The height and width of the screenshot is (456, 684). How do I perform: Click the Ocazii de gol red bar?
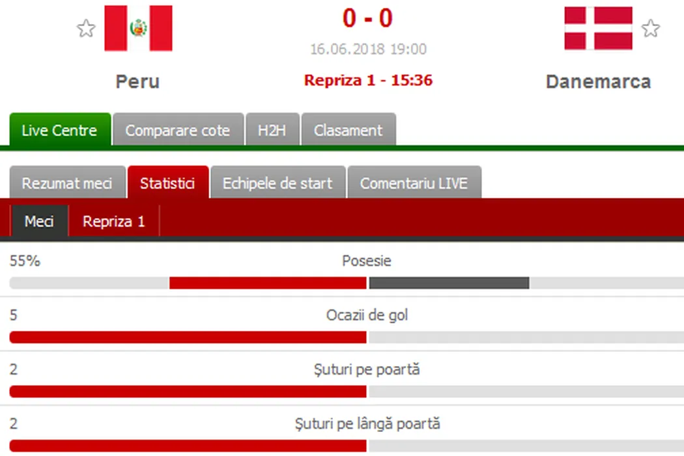coord(188,337)
